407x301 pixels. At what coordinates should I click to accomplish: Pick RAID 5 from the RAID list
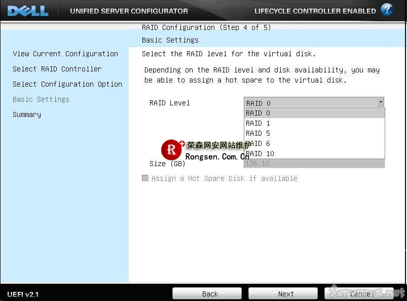pos(314,133)
